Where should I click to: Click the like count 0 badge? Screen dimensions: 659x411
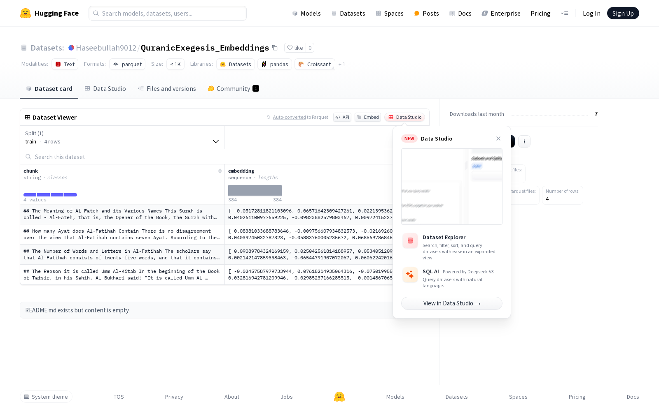(310, 48)
